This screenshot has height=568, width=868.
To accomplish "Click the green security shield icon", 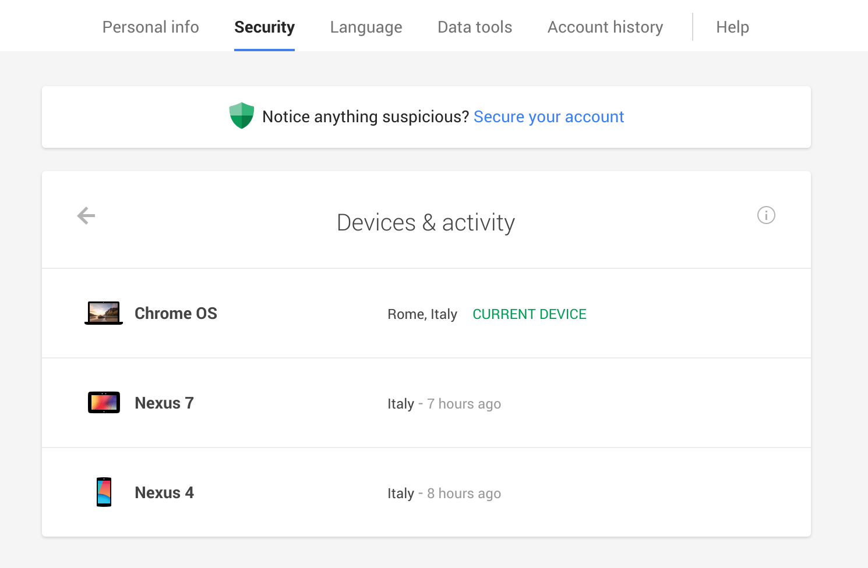I will tap(241, 116).
